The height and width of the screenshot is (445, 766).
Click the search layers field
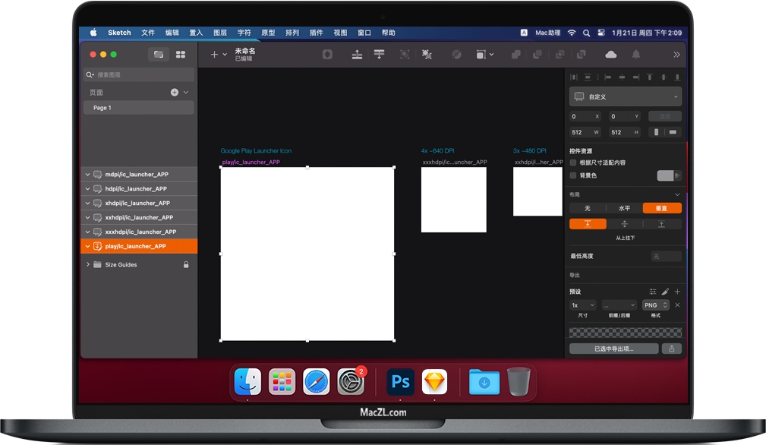click(x=139, y=74)
